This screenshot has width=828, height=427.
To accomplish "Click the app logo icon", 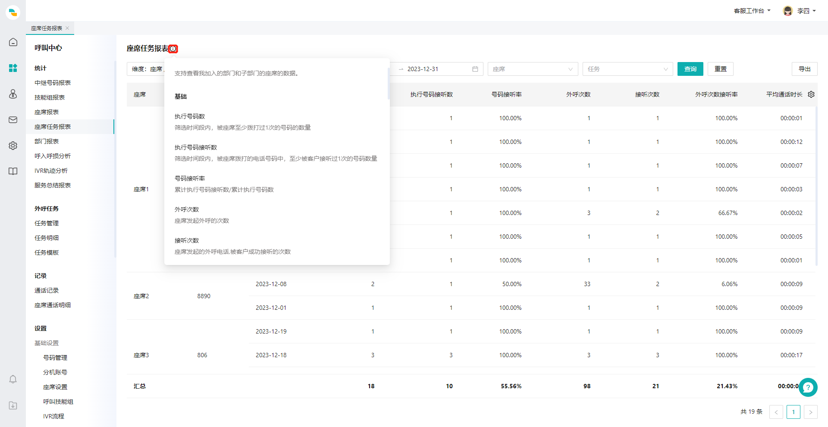I will [x=13, y=12].
